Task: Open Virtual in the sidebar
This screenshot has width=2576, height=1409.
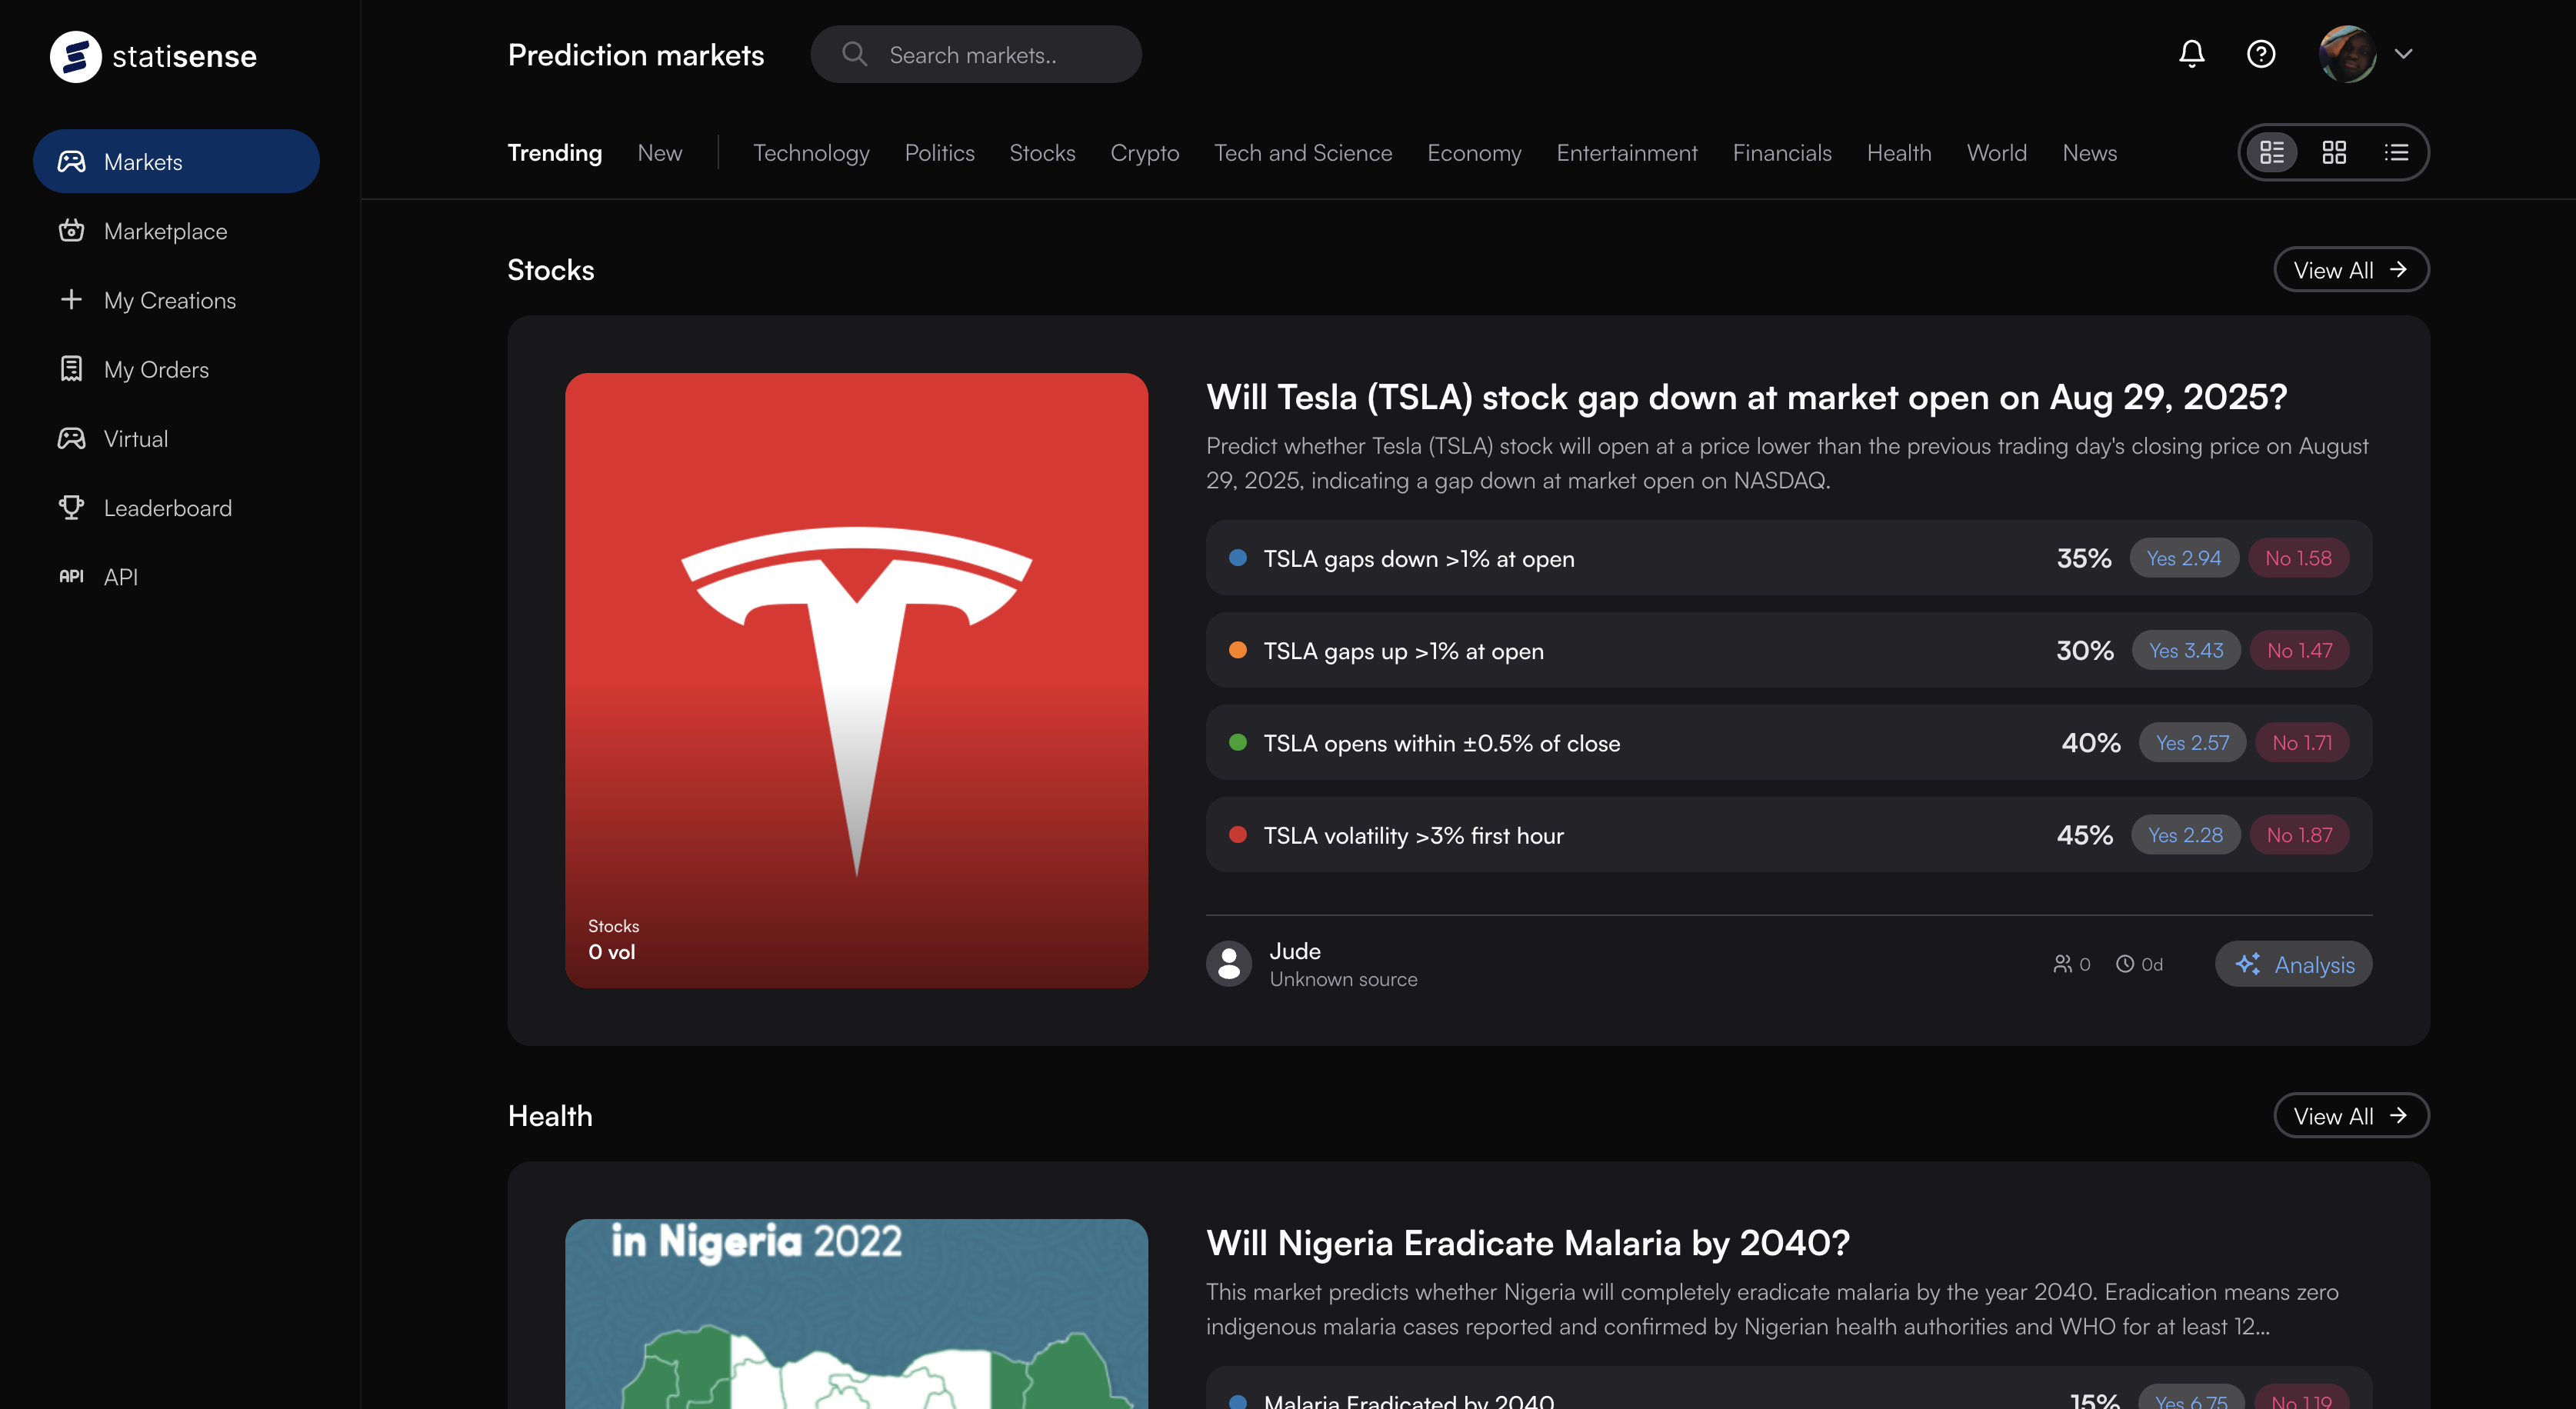Action: pos(176,438)
